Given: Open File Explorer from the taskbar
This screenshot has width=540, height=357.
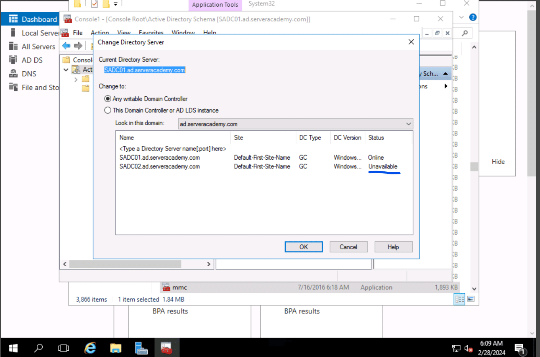Looking at the screenshot, I should click(x=116, y=348).
